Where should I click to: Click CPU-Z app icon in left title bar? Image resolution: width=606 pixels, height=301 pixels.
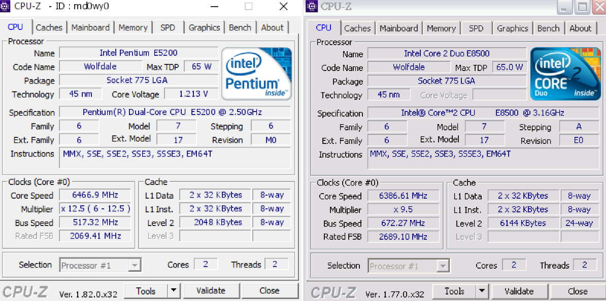[x=7, y=7]
